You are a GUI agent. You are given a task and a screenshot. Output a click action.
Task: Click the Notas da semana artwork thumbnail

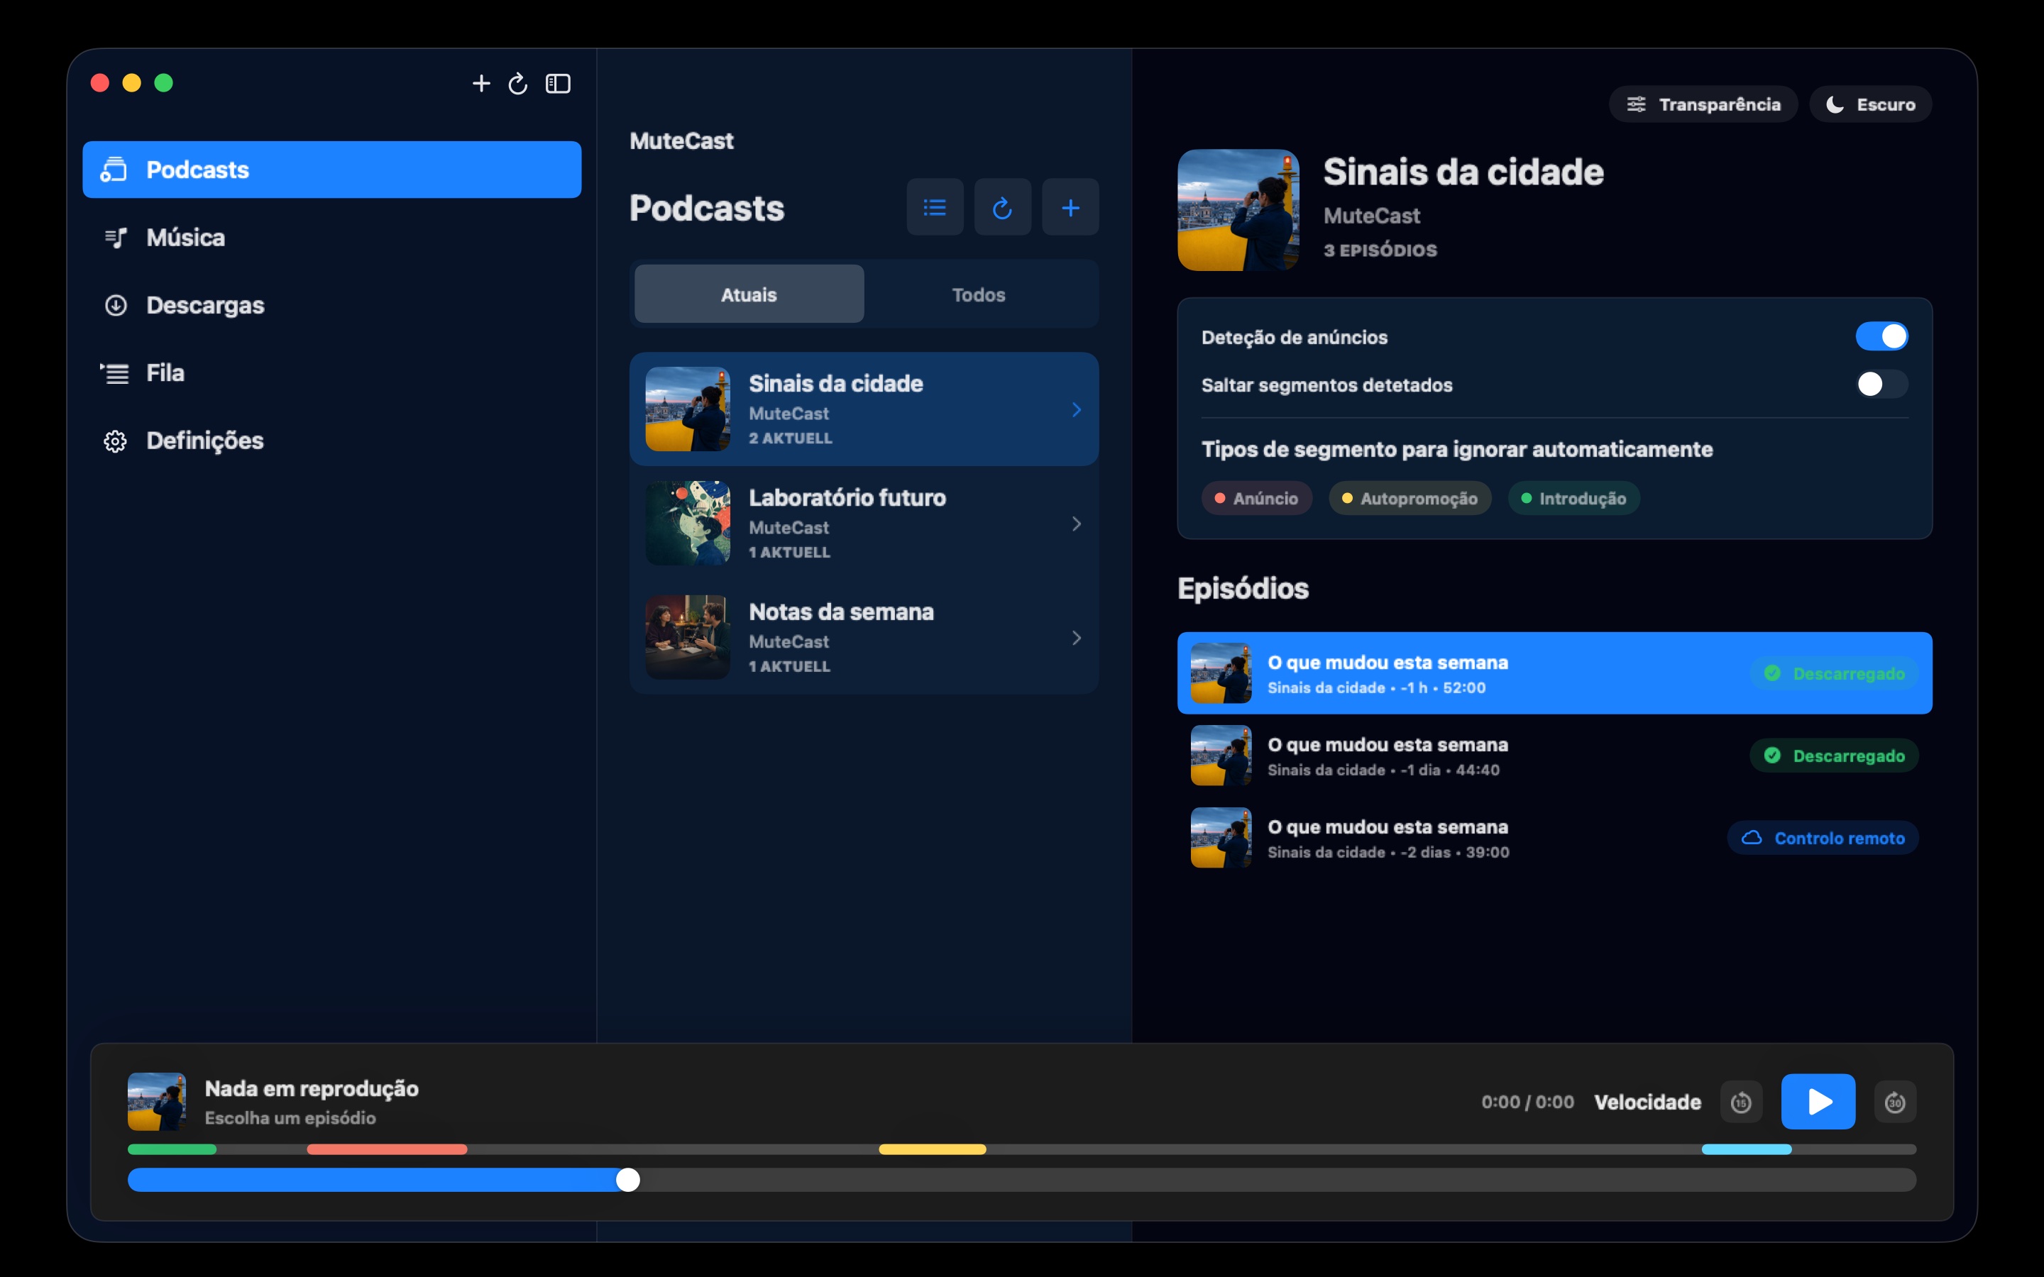click(688, 637)
